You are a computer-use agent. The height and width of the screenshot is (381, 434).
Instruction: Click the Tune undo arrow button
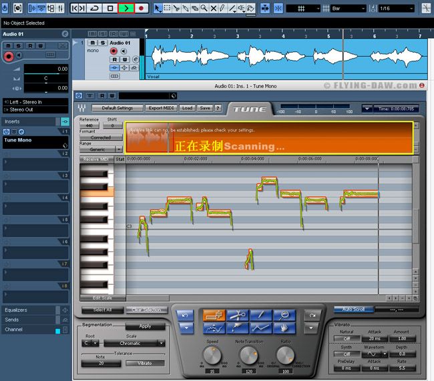[x=185, y=315]
